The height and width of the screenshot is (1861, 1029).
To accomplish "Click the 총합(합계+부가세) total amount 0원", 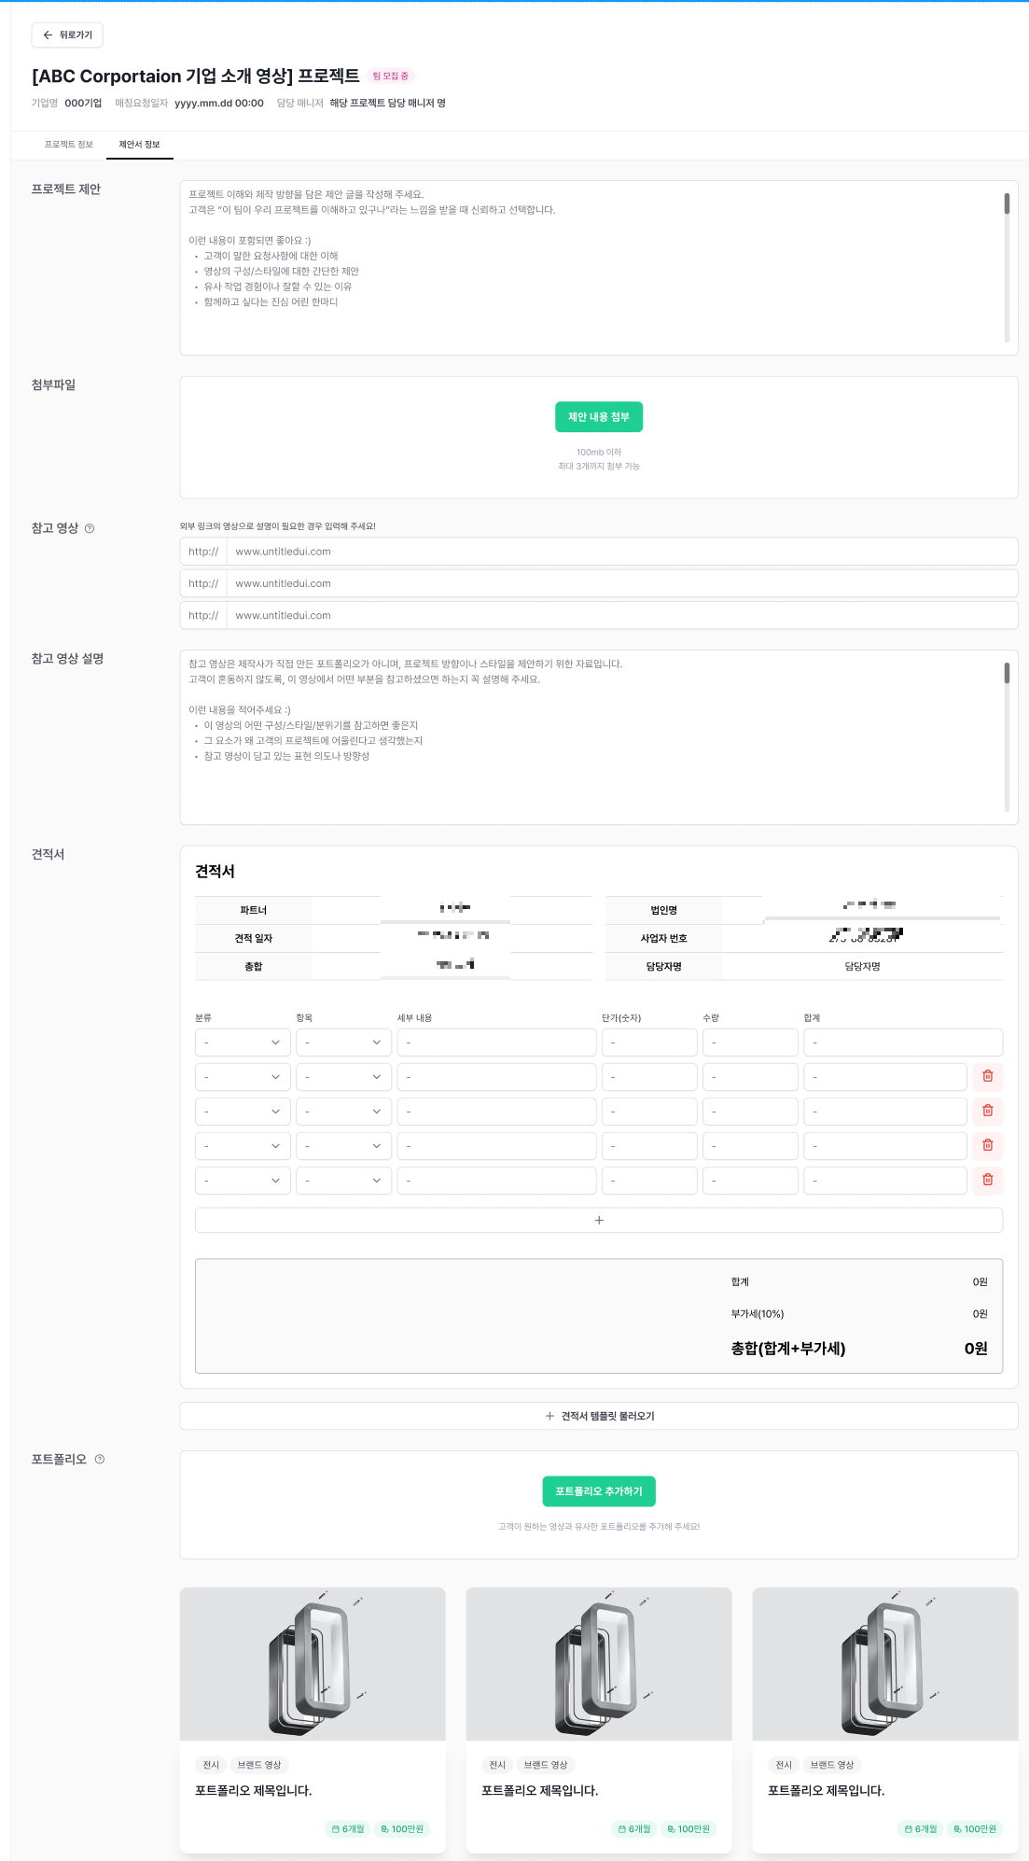I will click(x=976, y=1349).
